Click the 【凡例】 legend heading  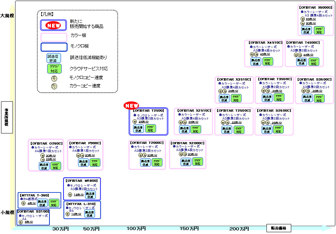pos(47,14)
